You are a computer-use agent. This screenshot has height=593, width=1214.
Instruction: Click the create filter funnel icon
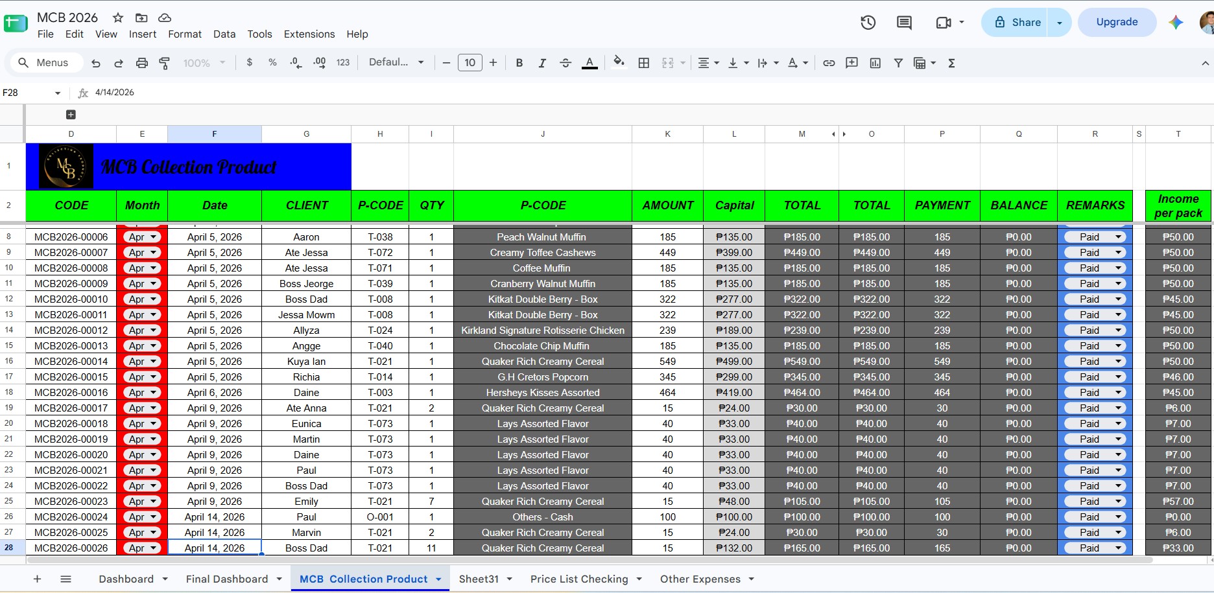(898, 63)
